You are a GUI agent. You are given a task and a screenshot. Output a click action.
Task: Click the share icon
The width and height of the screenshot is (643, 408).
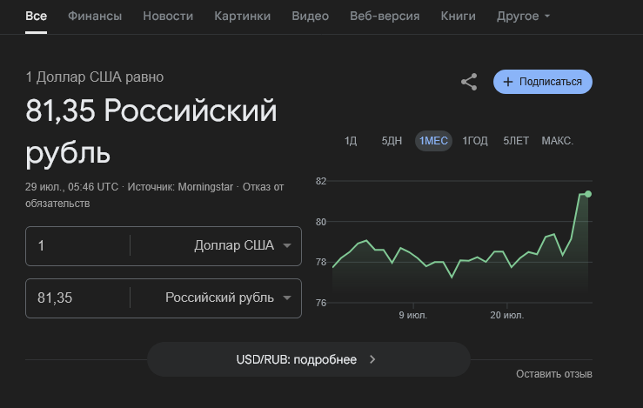point(469,82)
